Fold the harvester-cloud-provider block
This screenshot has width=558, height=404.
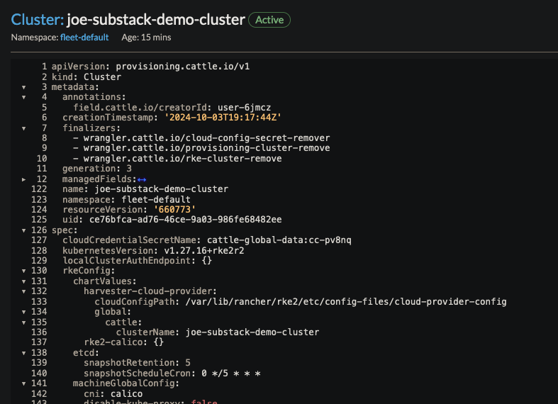tap(24, 292)
